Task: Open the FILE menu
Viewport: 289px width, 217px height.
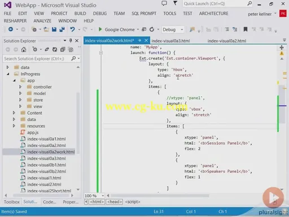Action: click(x=7, y=14)
